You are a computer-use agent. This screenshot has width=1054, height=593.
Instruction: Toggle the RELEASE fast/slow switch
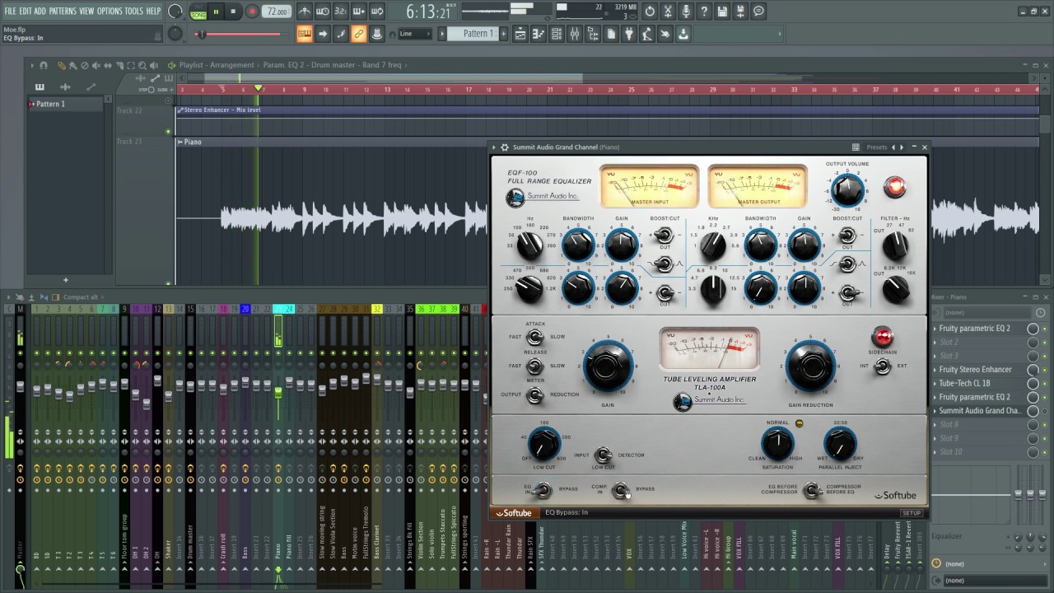click(535, 367)
